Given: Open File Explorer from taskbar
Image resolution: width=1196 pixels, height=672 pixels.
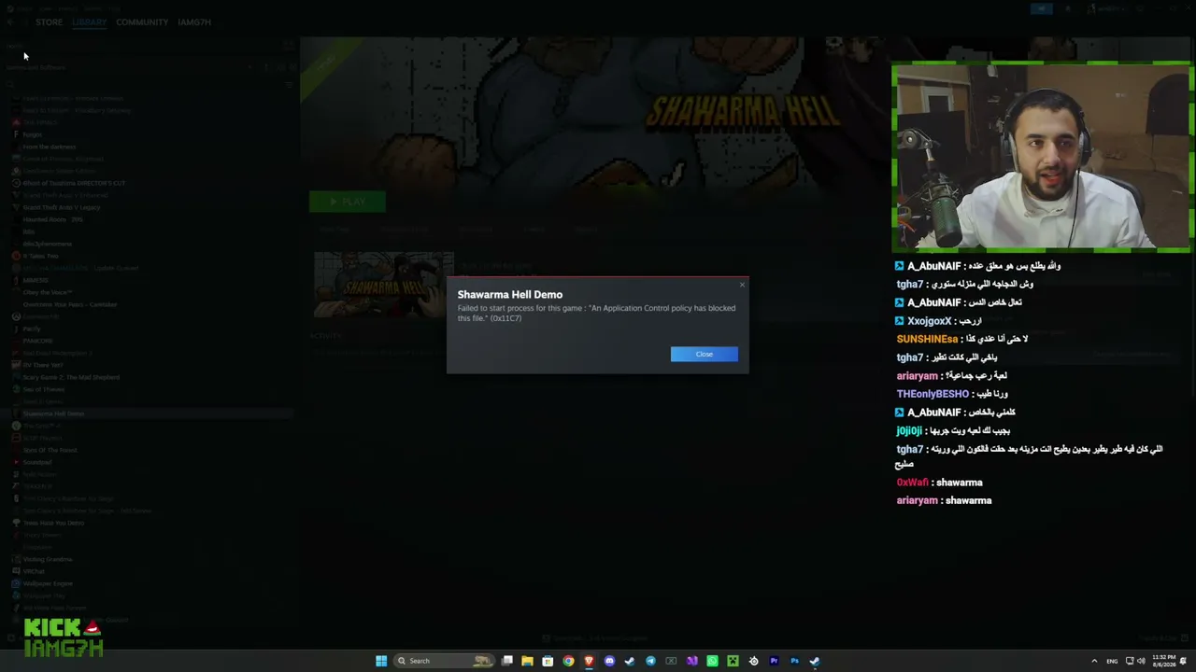Looking at the screenshot, I should (527, 661).
